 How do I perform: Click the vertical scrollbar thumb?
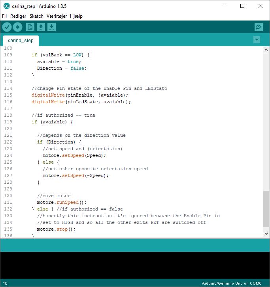pyautogui.click(x=266, y=209)
